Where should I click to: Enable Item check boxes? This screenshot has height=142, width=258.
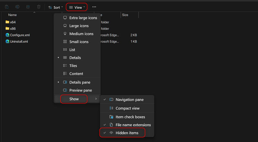click(127, 117)
